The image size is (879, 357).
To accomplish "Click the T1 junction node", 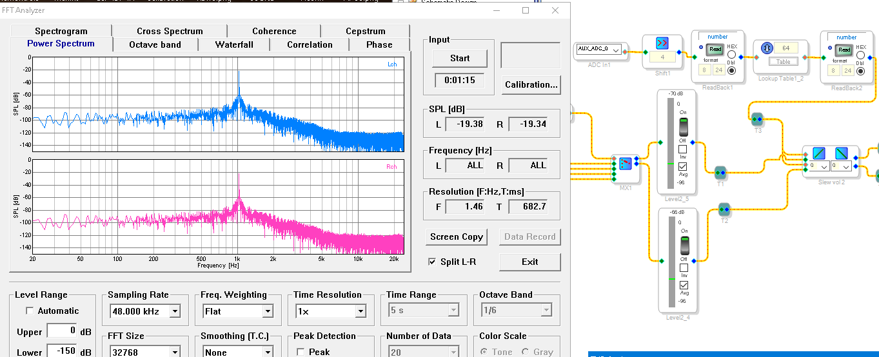I will [x=720, y=172].
